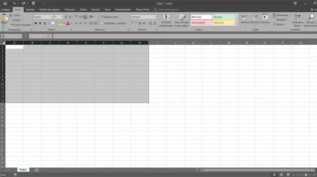Click the decrease indent icon
The width and height of the screenshot is (317, 177).
(91, 23)
